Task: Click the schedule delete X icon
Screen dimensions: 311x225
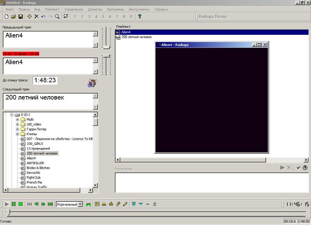Action: tap(289, 168)
